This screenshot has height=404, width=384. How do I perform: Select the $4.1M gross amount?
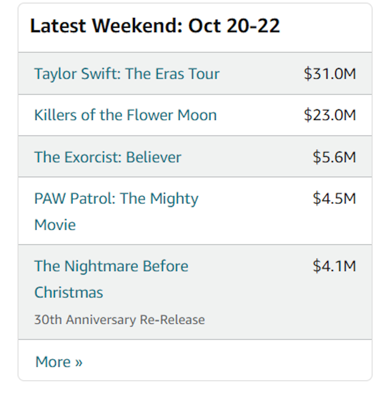[x=334, y=266]
